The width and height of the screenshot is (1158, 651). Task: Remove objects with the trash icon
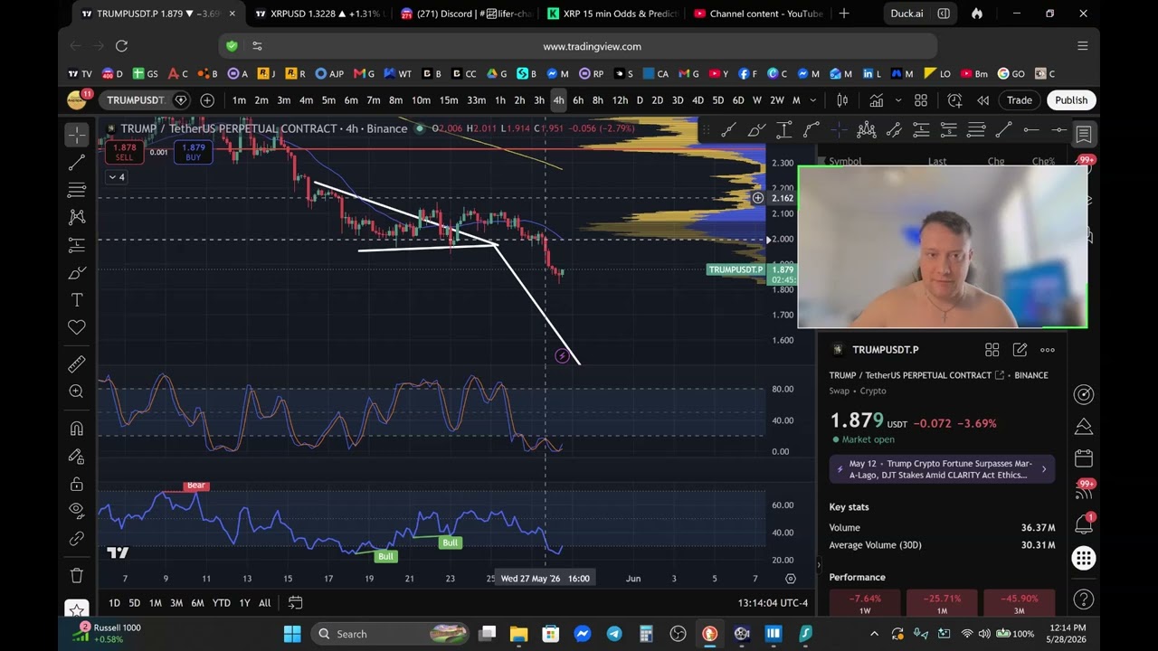click(x=77, y=575)
